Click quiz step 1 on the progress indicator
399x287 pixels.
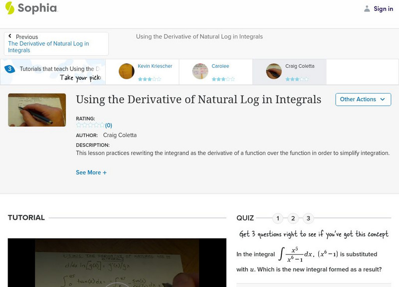(x=277, y=218)
